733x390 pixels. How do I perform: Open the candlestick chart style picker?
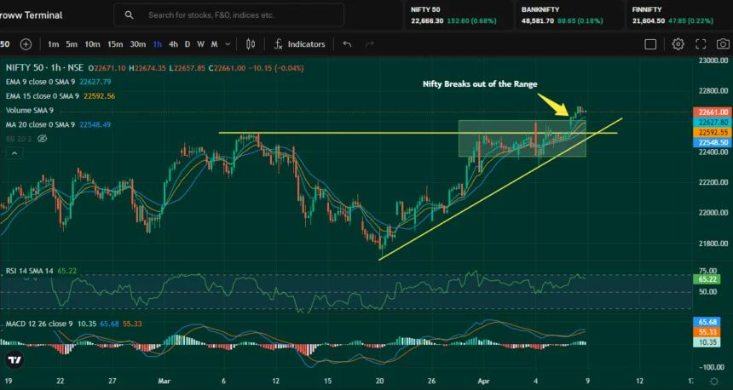[x=250, y=44]
